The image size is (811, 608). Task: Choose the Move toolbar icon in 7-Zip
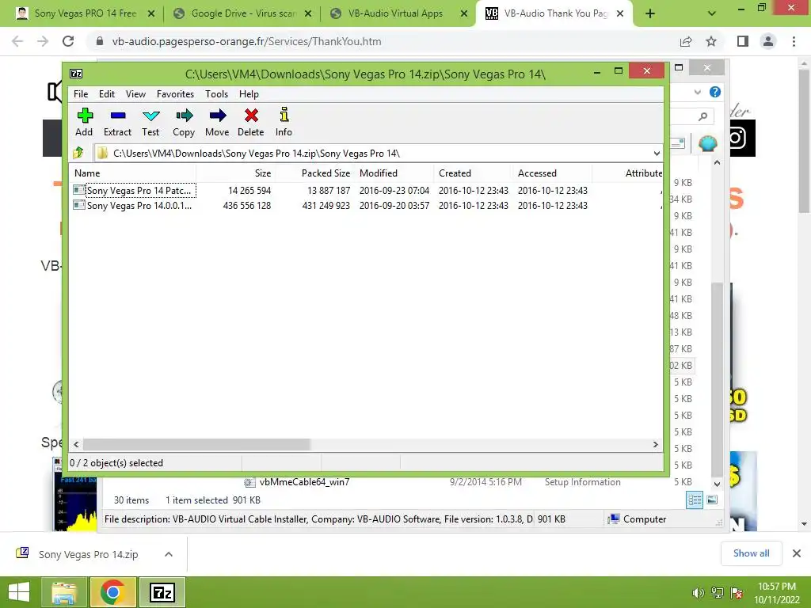pos(217,122)
